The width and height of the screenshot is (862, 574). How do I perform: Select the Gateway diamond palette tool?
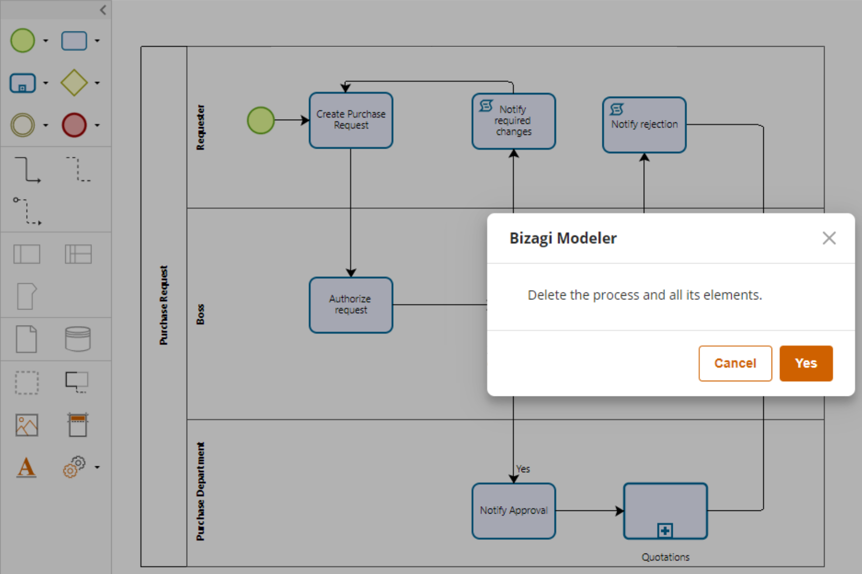pos(74,83)
